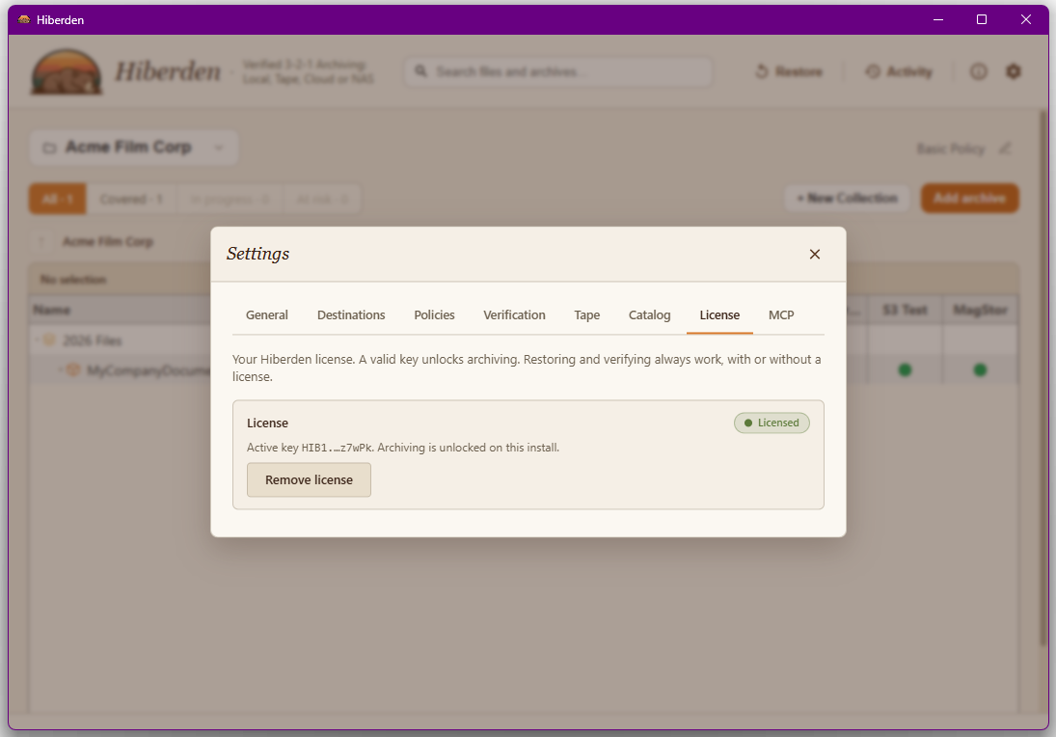Open the Acme Film Corp dropdown
This screenshot has width=1056, height=737.
pos(134,148)
